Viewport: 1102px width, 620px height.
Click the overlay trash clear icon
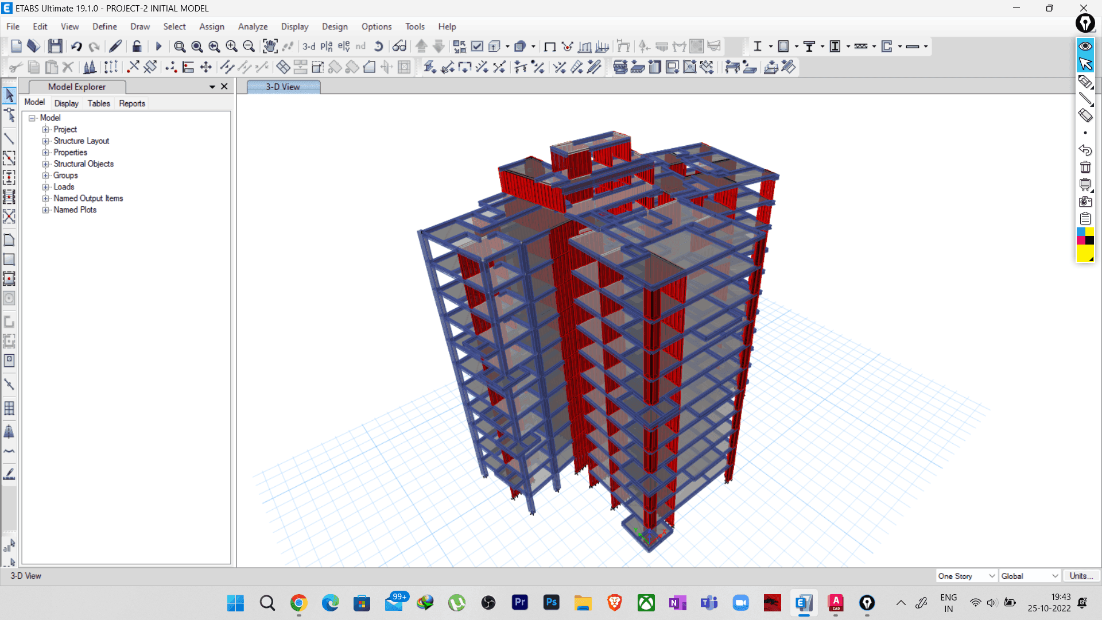1085,167
